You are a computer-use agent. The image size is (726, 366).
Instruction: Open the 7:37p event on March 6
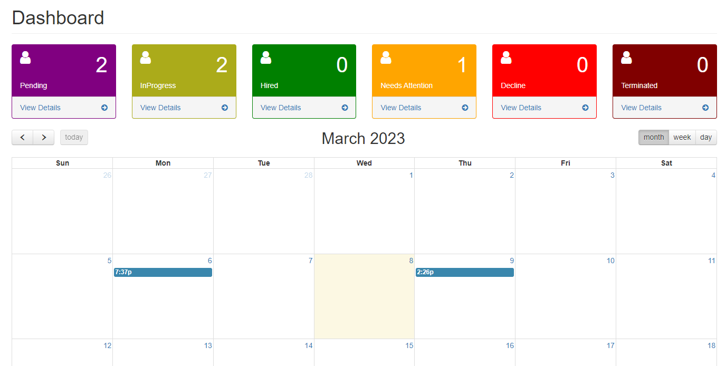(163, 272)
